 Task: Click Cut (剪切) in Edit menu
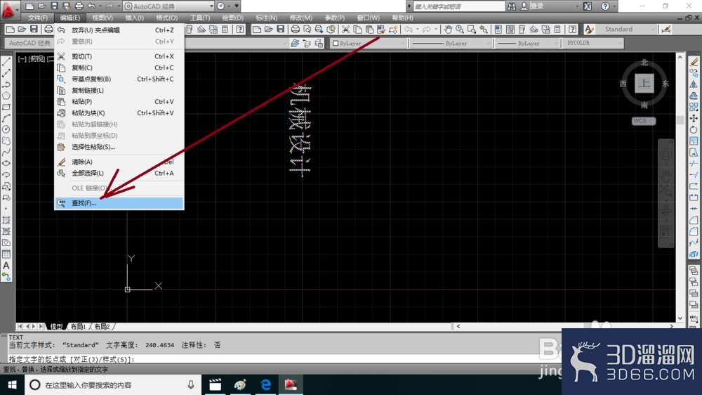(x=119, y=56)
